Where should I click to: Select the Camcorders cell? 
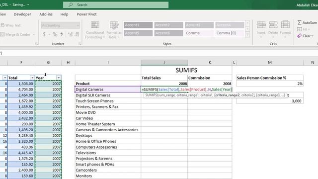(108, 170)
